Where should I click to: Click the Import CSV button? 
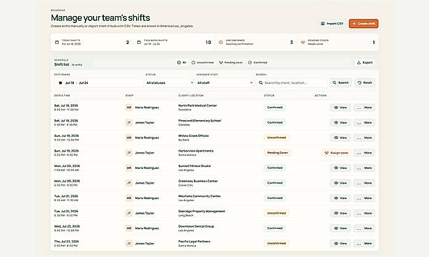pos(332,24)
